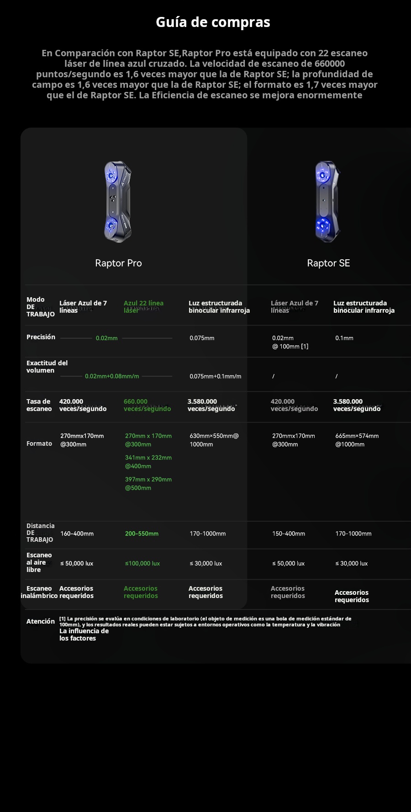Click the 0.02mm precision value in green
Image resolution: width=411 pixels, height=812 pixels.
click(x=106, y=338)
